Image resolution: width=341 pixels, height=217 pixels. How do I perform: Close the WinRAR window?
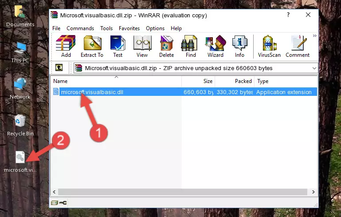coord(308,15)
